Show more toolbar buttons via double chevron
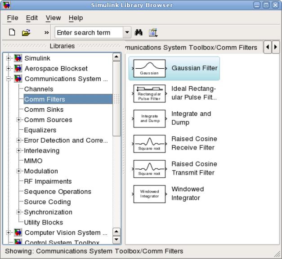This screenshot has height=259, width=282. pyautogui.click(x=47, y=33)
